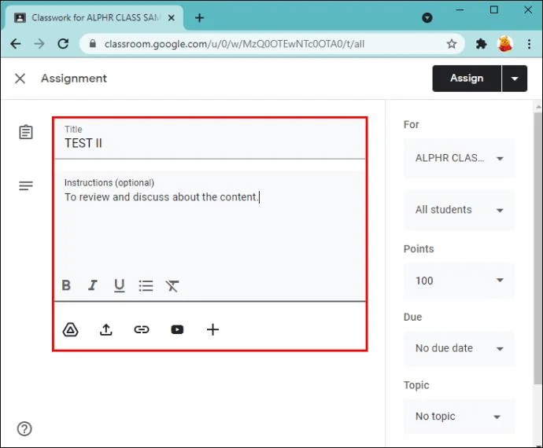Add a link attachment
543x448 pixels.
click(x=142, y=329)
